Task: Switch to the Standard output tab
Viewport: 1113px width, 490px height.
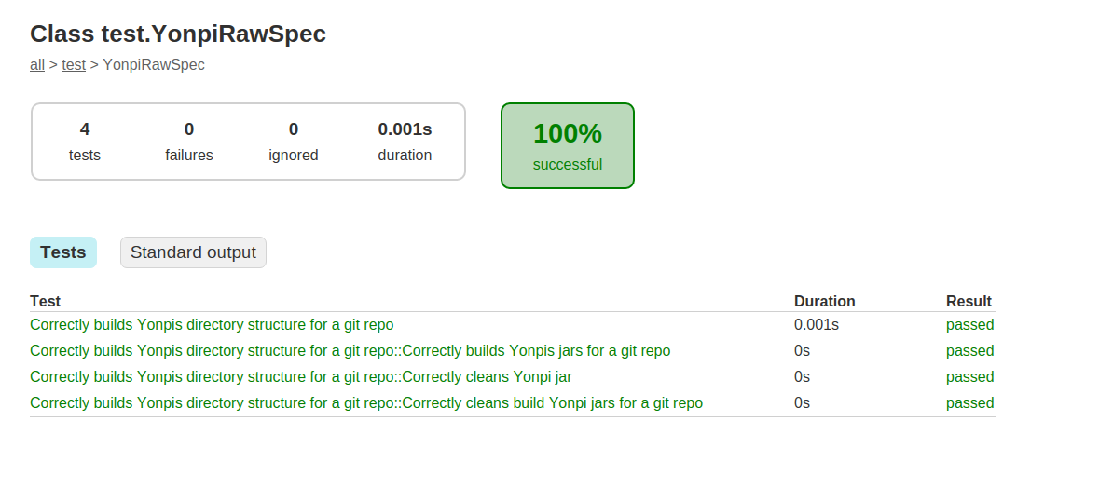Action: (193, 252)
